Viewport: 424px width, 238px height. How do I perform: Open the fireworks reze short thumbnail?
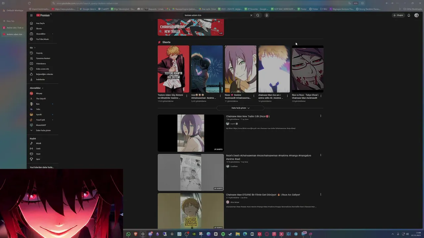click(x=207, y=69)
